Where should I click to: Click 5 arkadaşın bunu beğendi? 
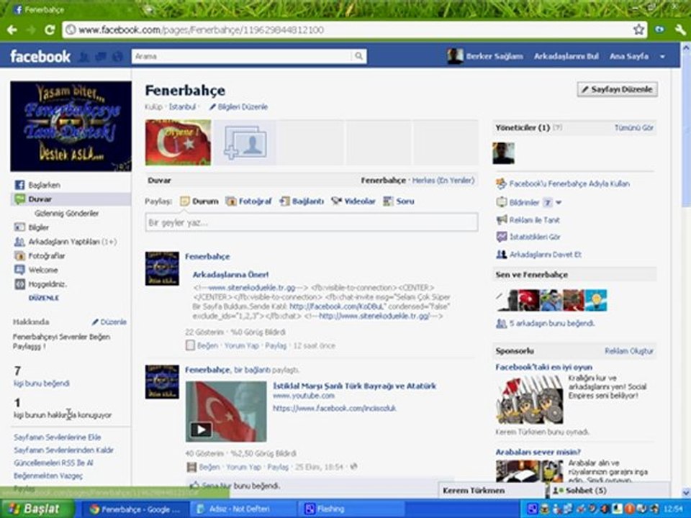552,323
